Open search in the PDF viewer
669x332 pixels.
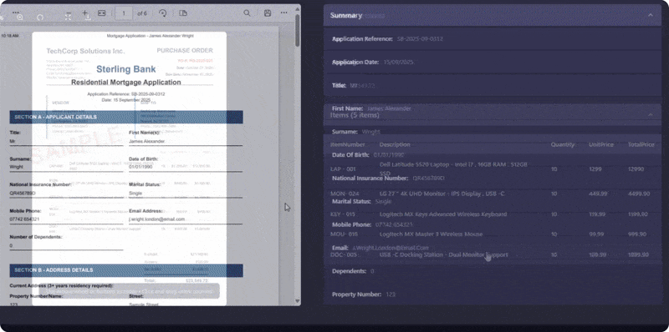point(247,13)
